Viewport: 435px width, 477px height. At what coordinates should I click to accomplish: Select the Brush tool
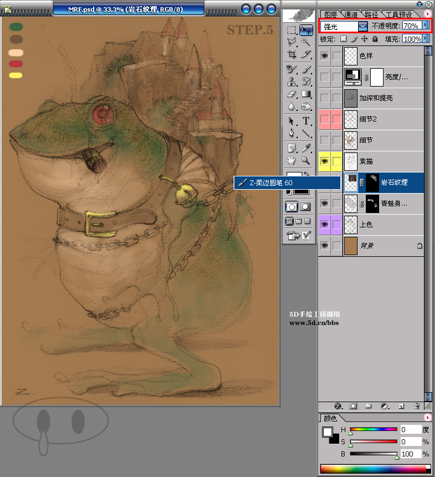coord(306,69)
